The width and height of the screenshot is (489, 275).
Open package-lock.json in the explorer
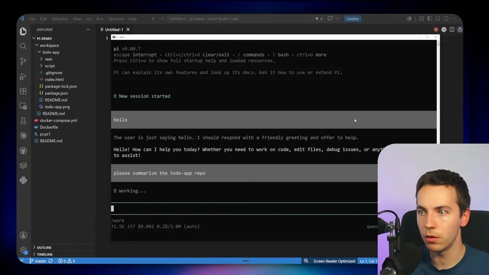point(61,86)
